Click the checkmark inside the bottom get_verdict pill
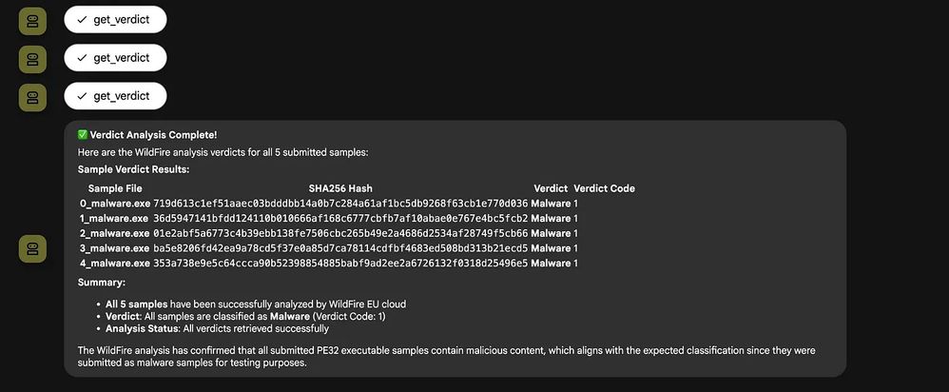Viewport: 949px width, 392px height. (x=83, y=96)
